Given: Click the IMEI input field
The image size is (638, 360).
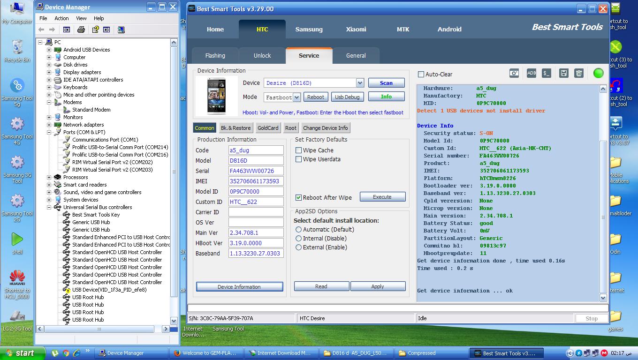Looking at the screenshot, I should click(x=256, y=181).
